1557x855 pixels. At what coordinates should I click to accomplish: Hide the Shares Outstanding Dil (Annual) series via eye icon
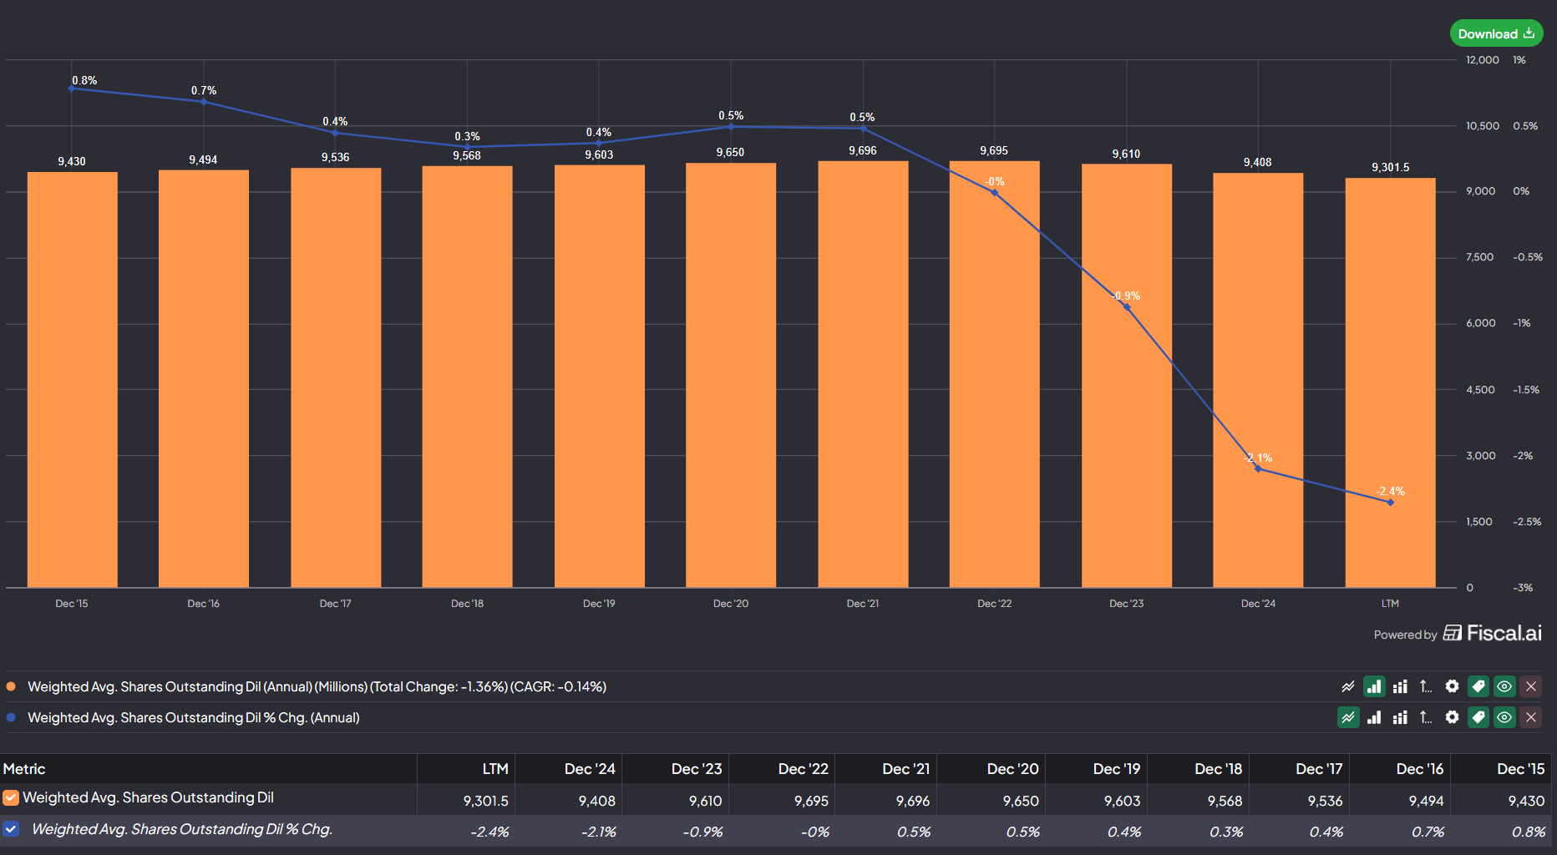pyautogui.click(x=1504, y=686)
